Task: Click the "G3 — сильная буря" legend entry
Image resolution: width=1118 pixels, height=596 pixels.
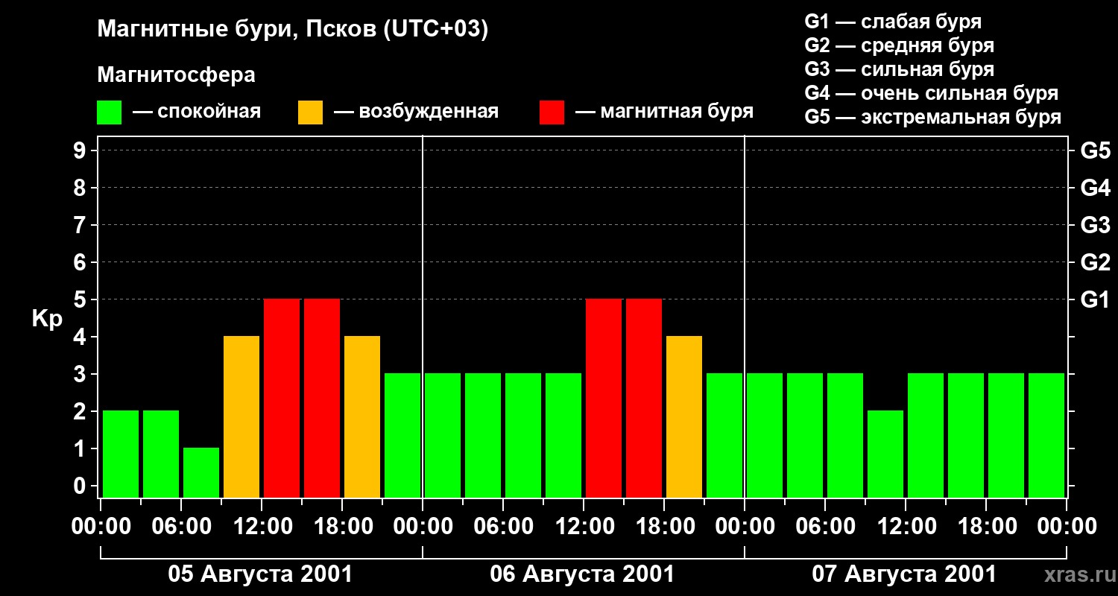Action: pyautogui.click(x=899, y=69)
